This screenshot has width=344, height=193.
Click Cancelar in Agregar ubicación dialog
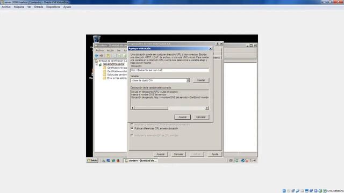200,117
